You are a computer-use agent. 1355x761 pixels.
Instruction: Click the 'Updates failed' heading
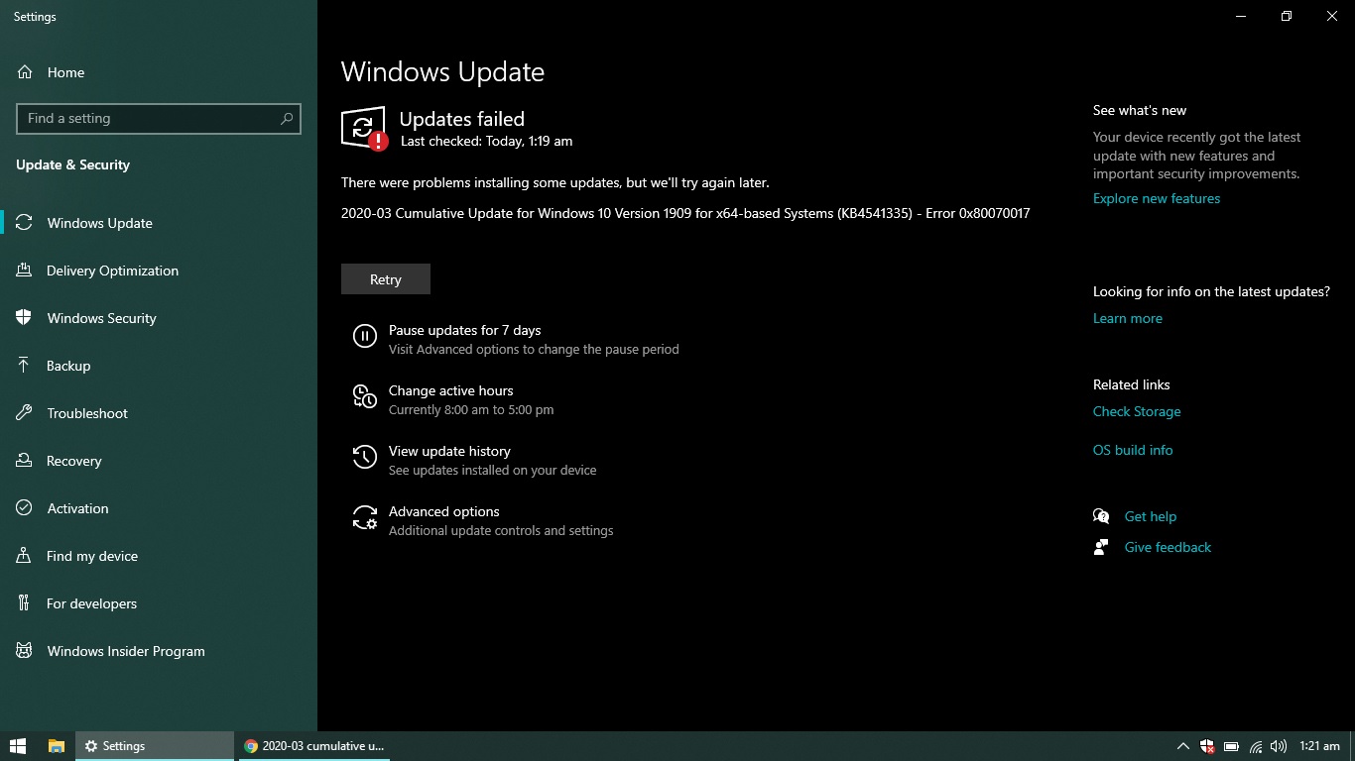461,119
